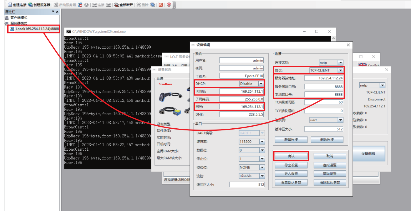
Task: Click the 清除默认参数 button
Action: tap(330, 182)
